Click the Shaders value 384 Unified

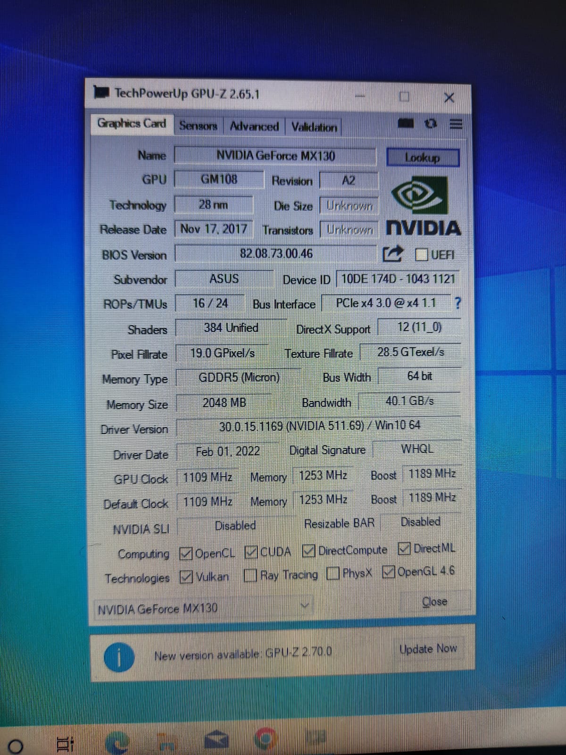point(231,327)
